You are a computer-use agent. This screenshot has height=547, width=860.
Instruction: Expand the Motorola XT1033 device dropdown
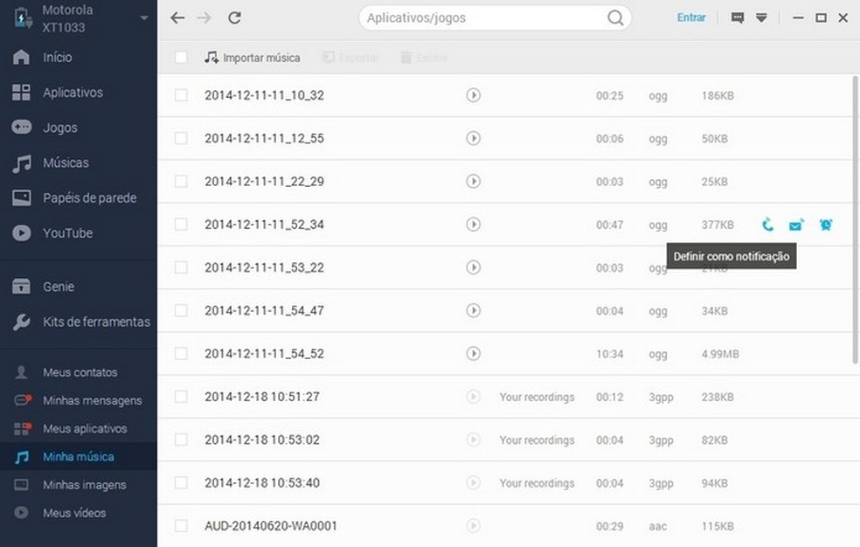pyautogui.click(x=144, y=18)
